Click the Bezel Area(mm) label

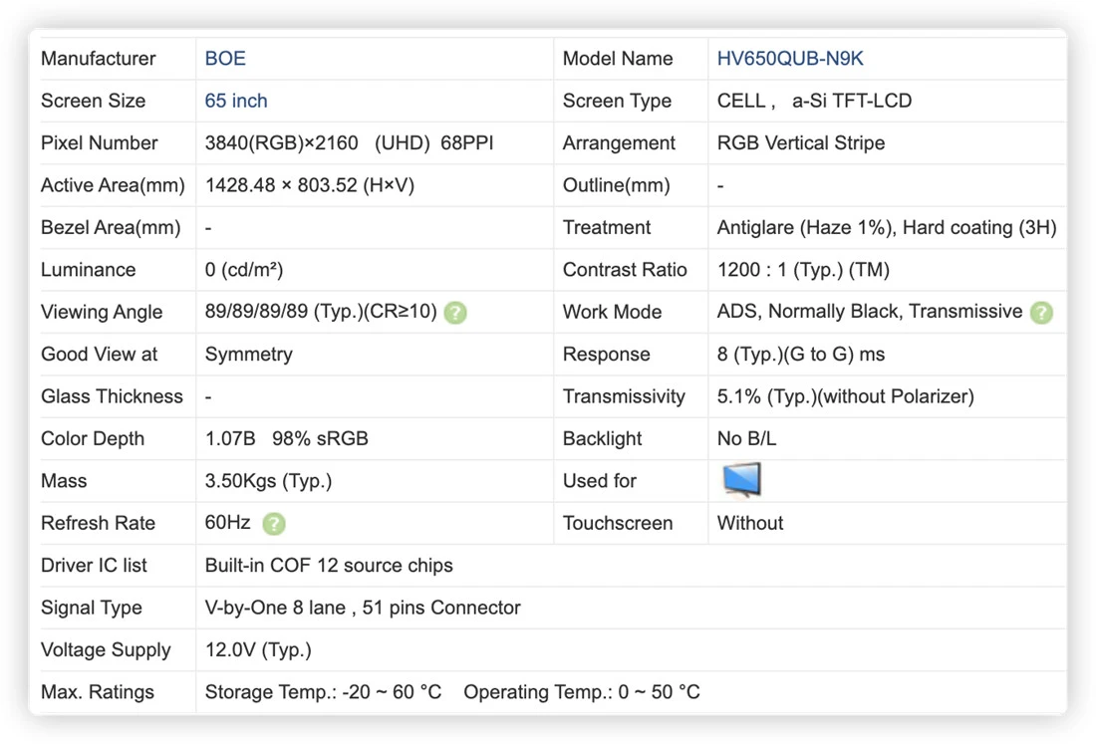pyautogui.click(x=111, y=228)
